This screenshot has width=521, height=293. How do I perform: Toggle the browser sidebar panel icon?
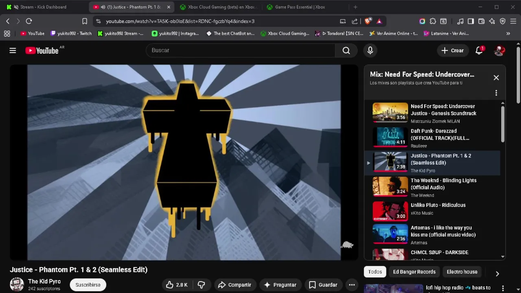pos(471,21)
